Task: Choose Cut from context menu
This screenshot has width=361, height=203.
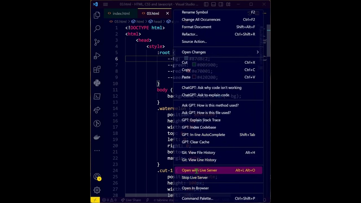Action: point(219,62)
